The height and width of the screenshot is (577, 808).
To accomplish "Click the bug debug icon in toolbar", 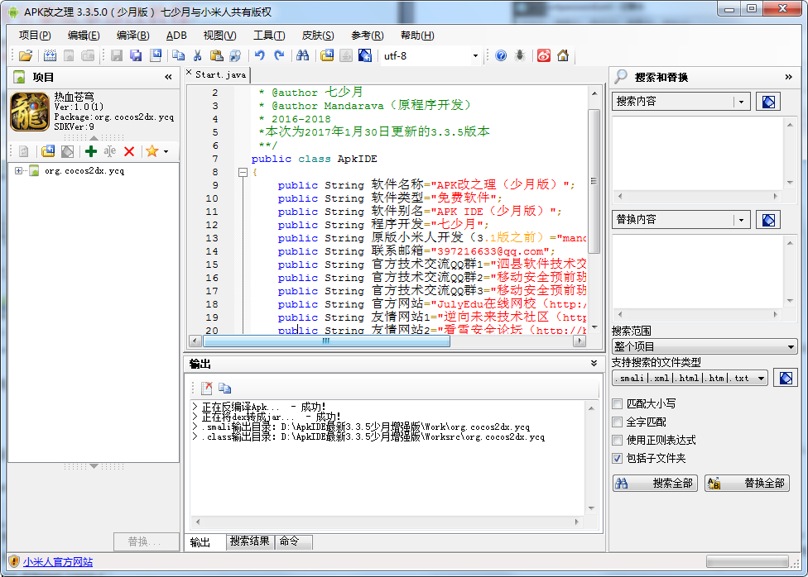I will [x=519, y=56].
